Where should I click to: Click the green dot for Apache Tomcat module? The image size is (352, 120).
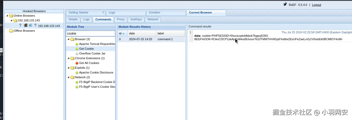click(x=77, y=44)
